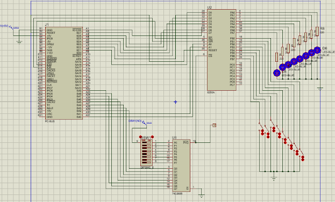335x202 pixels.
Task: Click the blue cross marker in sheet center
Action: (x=175, y=102)
